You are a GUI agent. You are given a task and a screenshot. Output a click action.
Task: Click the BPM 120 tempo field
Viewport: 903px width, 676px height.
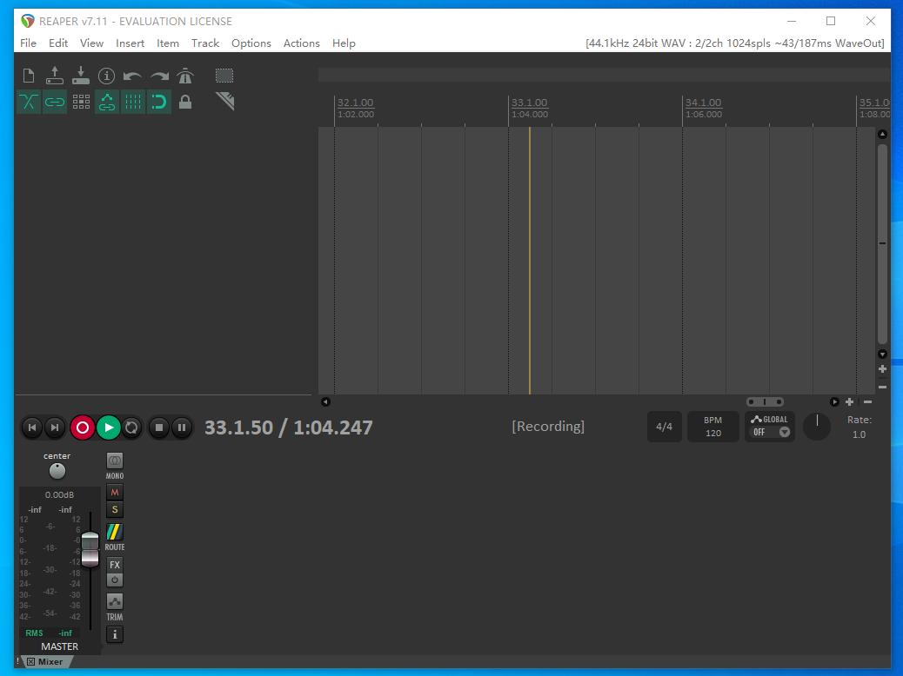712,427
